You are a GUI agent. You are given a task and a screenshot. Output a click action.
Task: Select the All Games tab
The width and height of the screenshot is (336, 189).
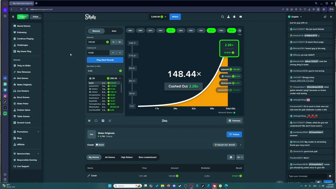point(110,157)
